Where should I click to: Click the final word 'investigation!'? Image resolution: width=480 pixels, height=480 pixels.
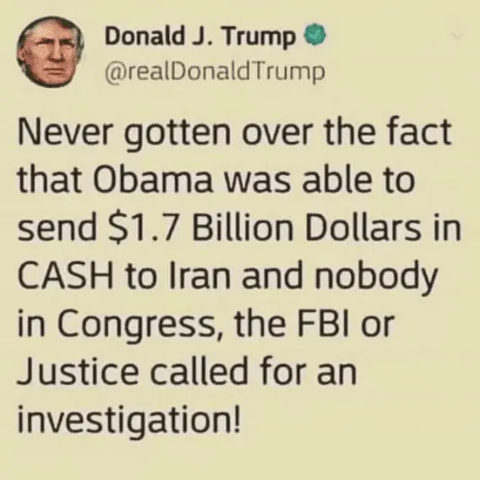[x=128, y=421]
